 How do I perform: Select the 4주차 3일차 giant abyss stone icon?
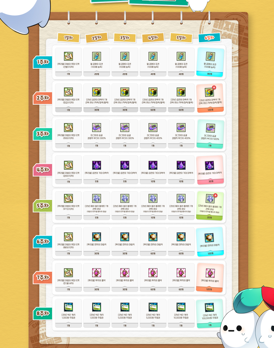point(125,165)
